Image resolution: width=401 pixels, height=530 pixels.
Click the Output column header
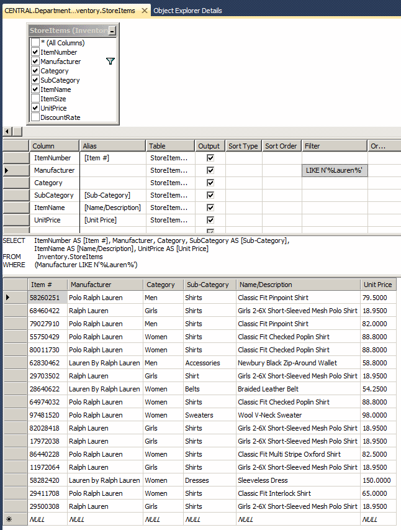tap(209, 146)
